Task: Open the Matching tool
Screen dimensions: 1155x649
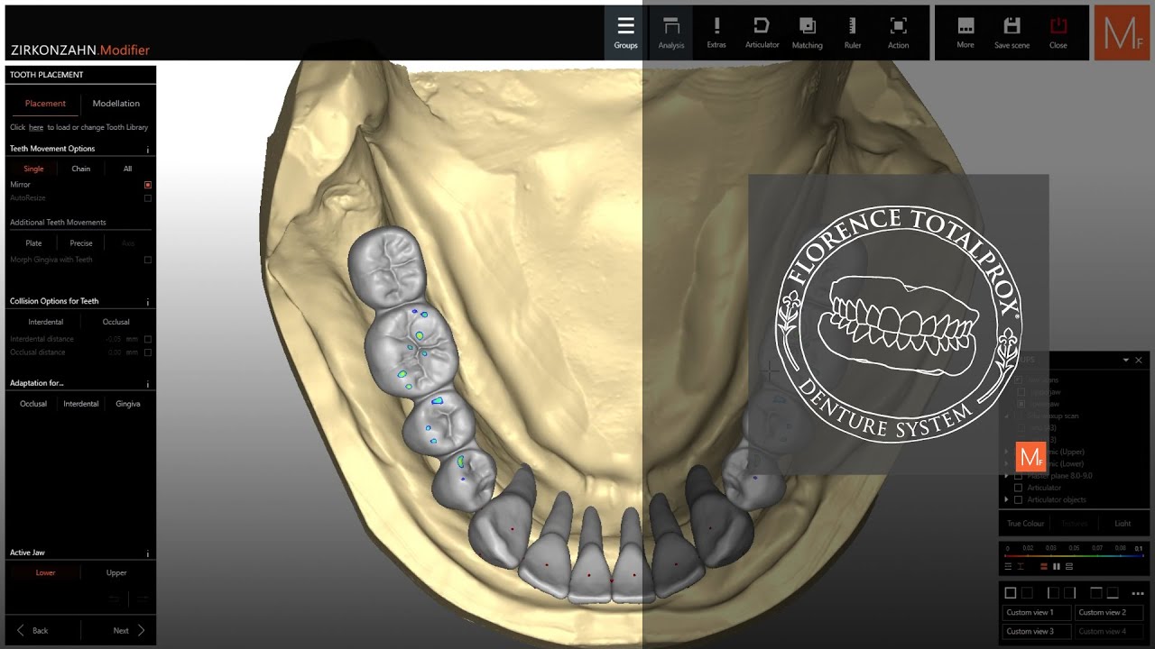Action: (808, 32)
